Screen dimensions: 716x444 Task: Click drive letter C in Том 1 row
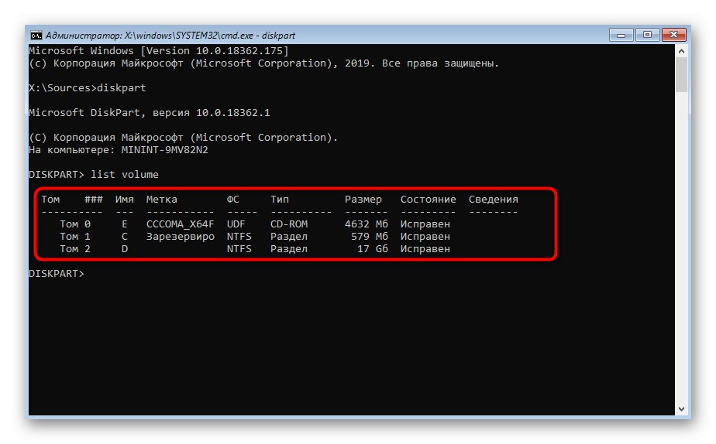[x=125, y=237]
